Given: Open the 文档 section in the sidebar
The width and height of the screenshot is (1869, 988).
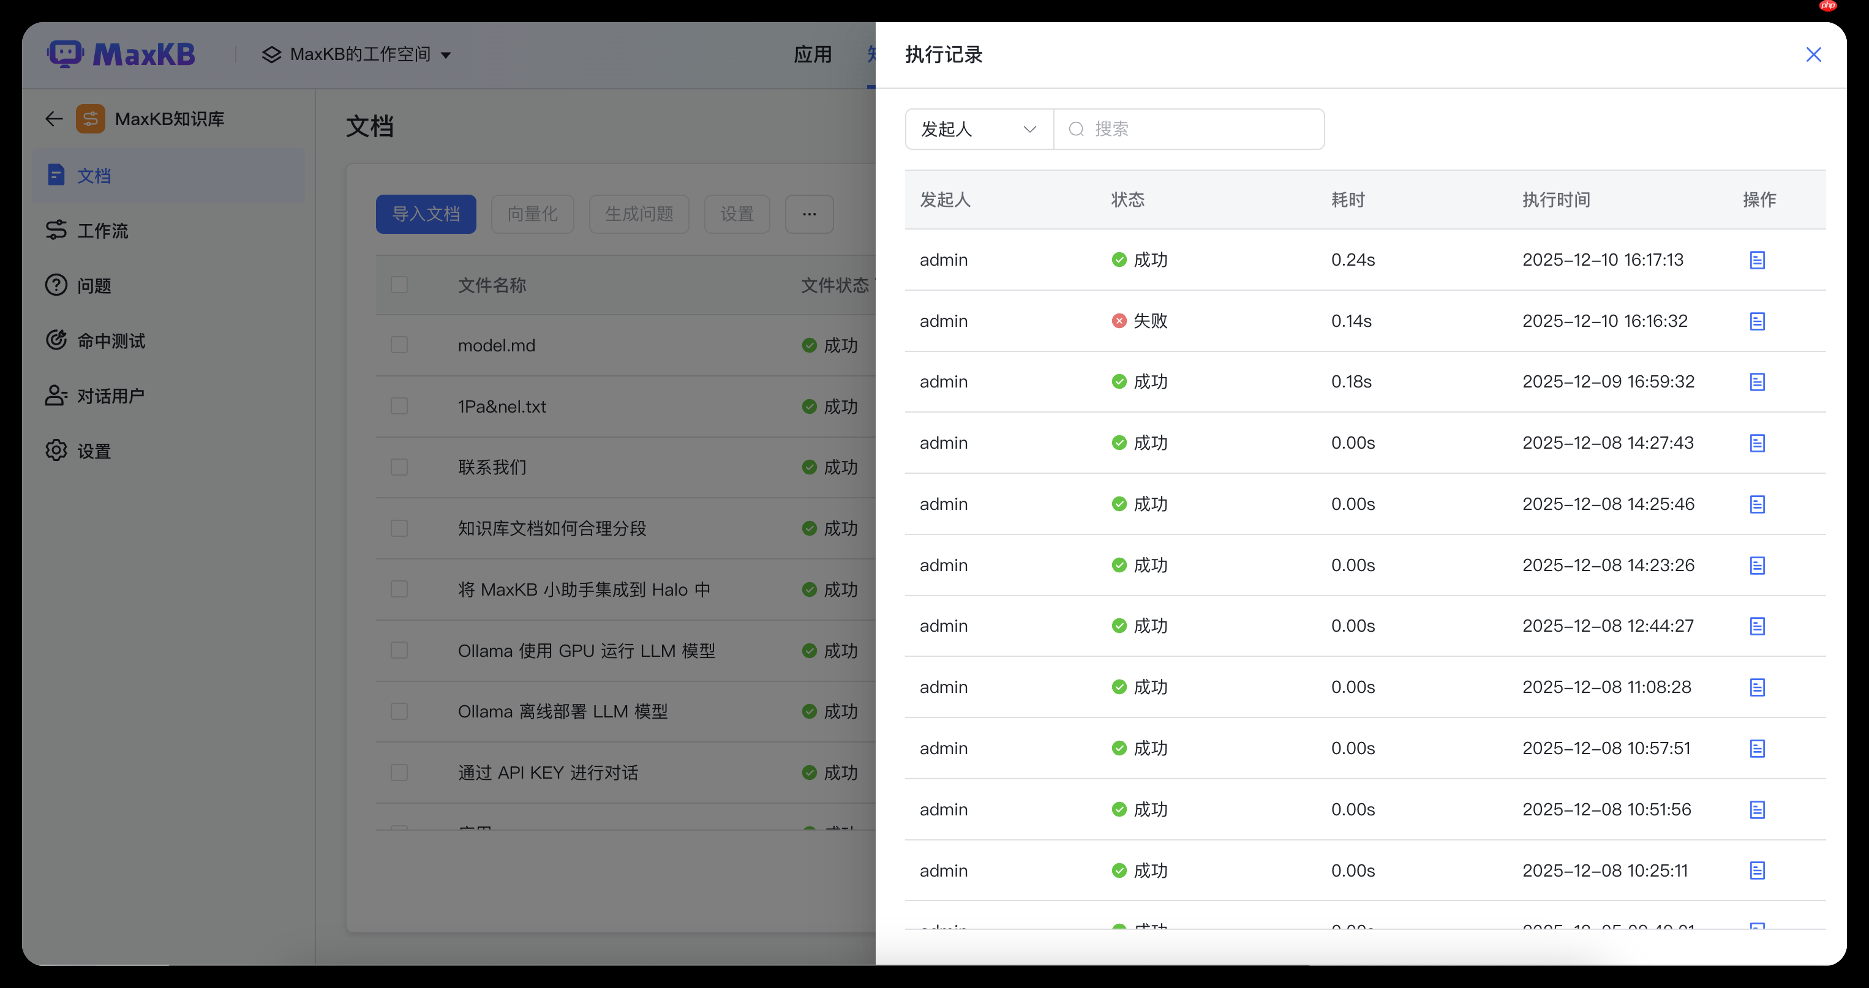Looking at the screenshot, I should [x=93, y=175].
